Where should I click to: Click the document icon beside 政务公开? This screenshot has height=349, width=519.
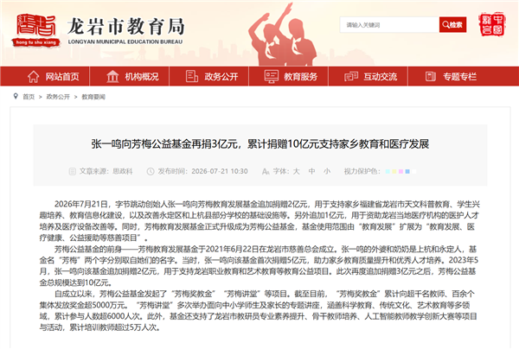click(192, 76)
